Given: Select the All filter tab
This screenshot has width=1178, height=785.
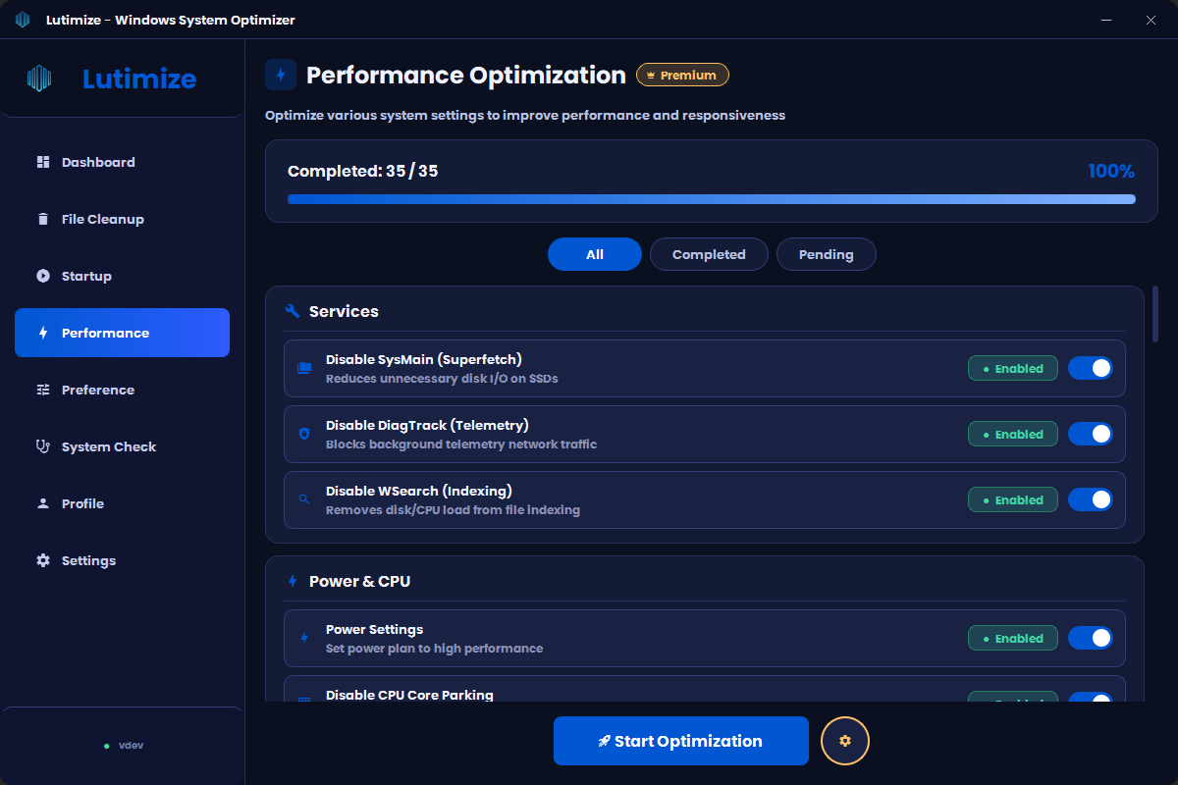Looking at the screenshot, I should (x=595, y=254).
